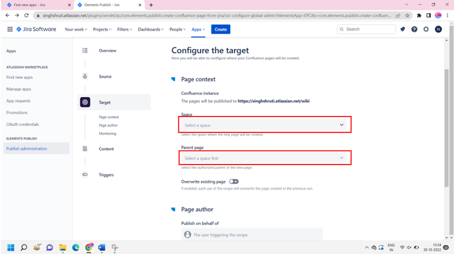Viewport: 454px width, 254px height.
Task: Jump to Page context subsection
Action: (109, 117)
